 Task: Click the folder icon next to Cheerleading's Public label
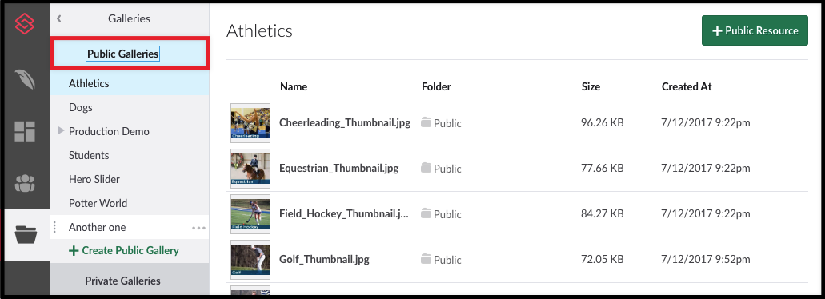click(427, 123)
